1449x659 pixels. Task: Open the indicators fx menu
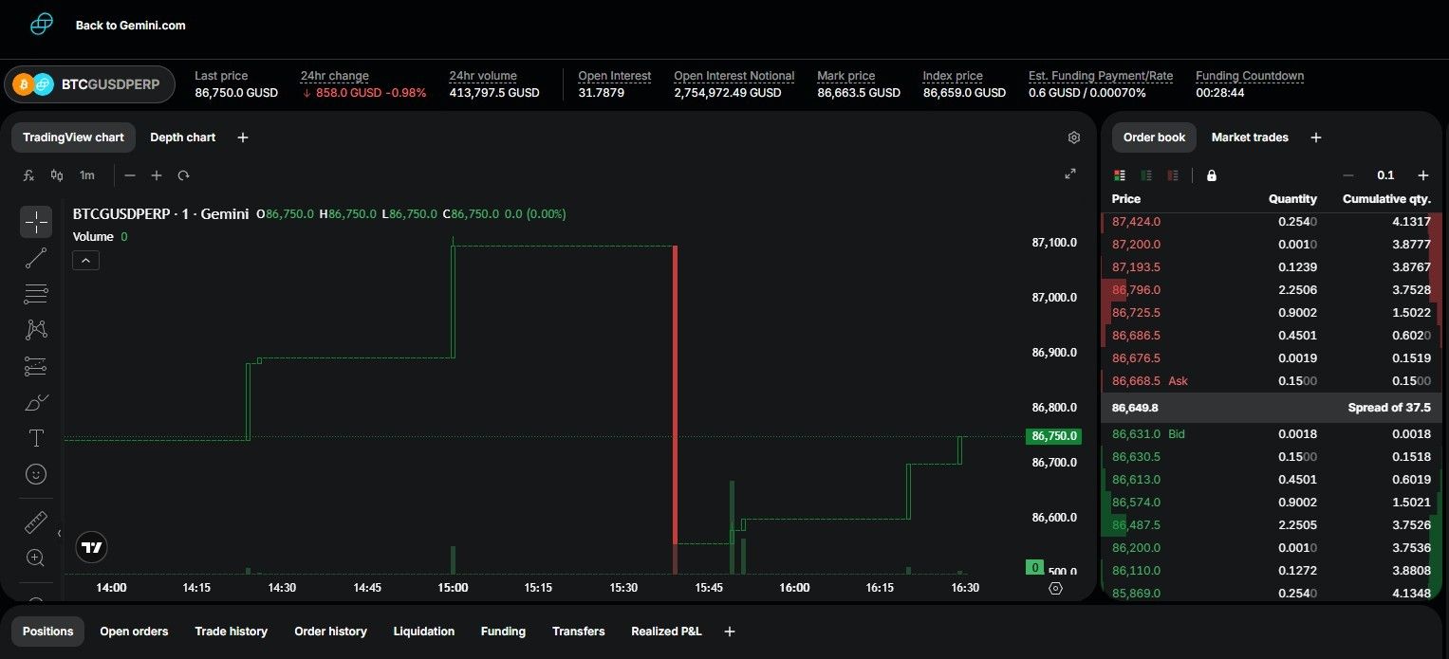coord(29,175)
